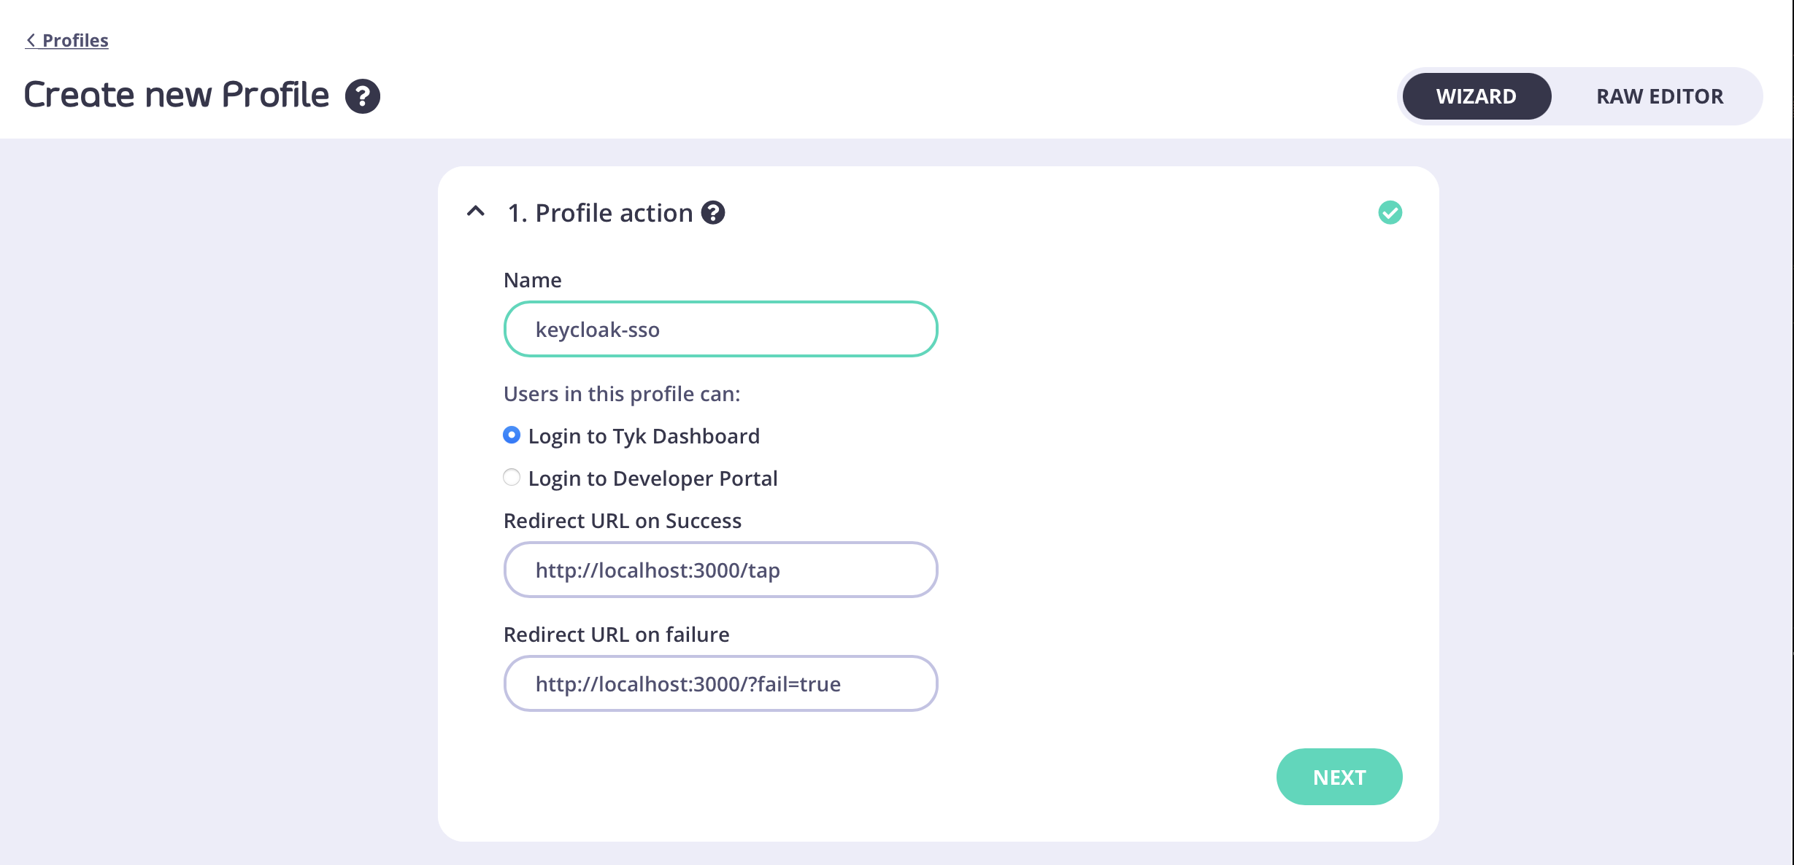Select the keycloak-sso text in Name field
This screenshot has height=865, width=1794.
point(597,329)
